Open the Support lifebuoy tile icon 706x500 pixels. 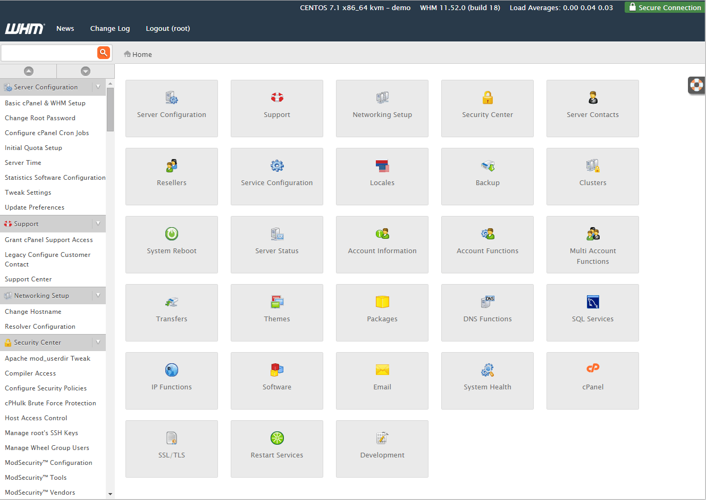click(277, 97)
